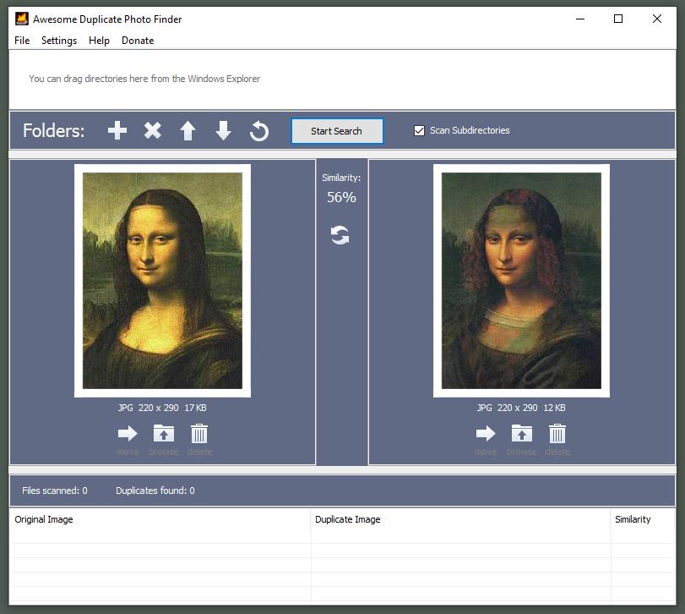685x614 pixels.
Task: Click the folder drop area hint text
Action: (x=144, y=79)
